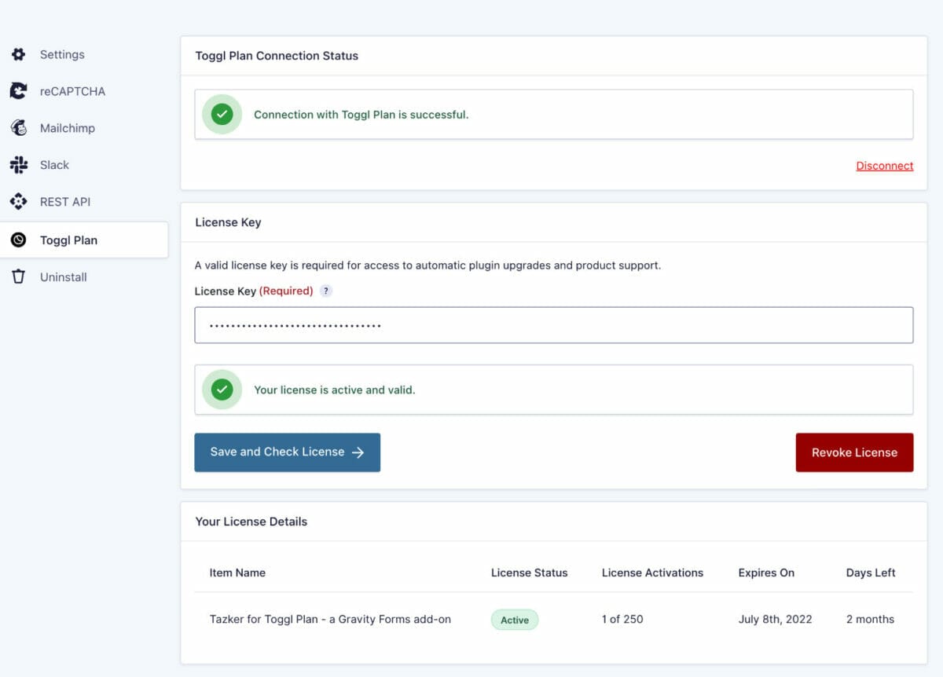Click the Toggl Plan clock icon

(18, 240)
